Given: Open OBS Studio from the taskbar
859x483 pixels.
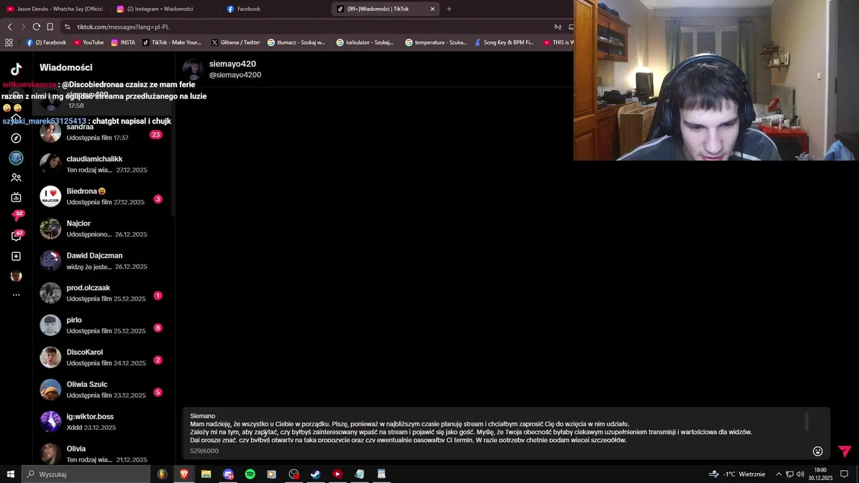Looking at the screenshot, I should click(294, 474).
